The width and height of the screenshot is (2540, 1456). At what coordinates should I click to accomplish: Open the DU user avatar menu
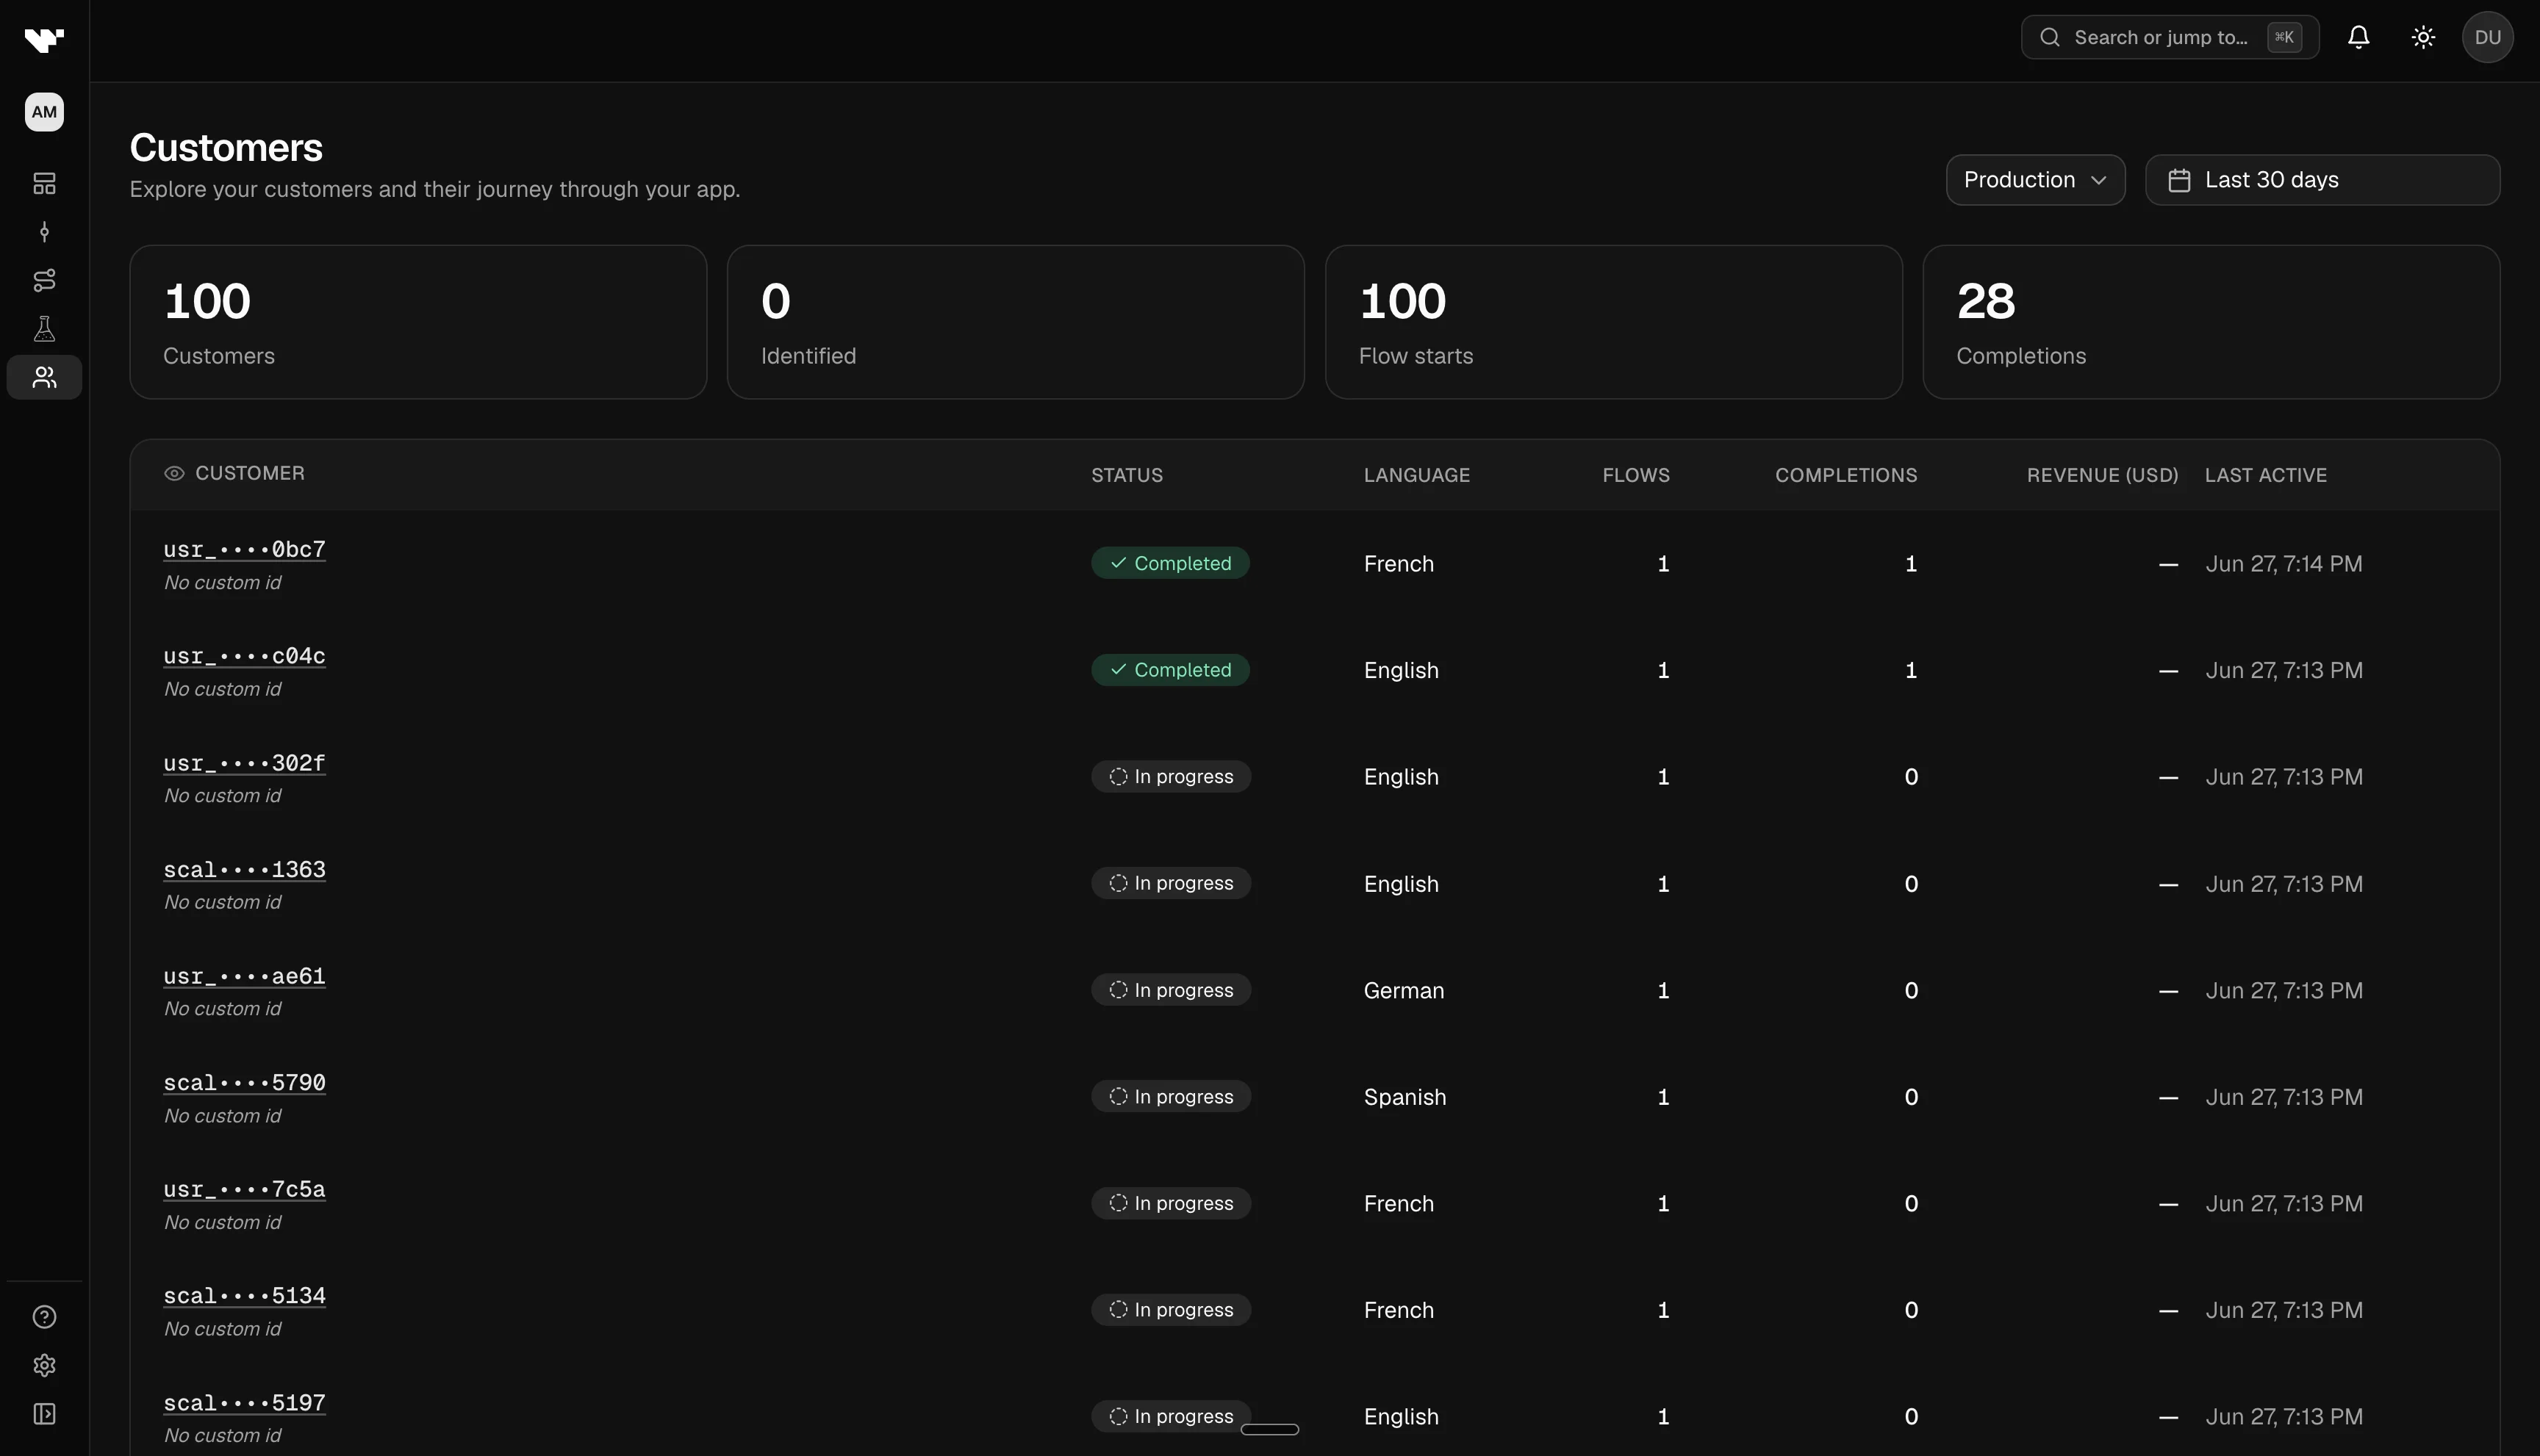point(2487,38)
